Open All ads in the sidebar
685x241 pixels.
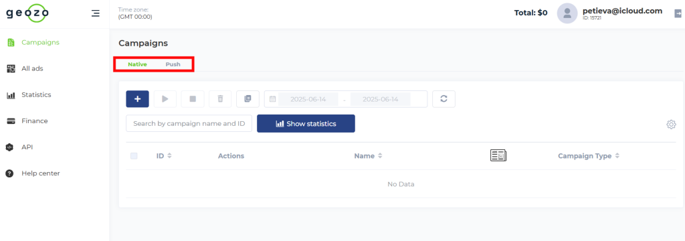click(x=32, y=69)
